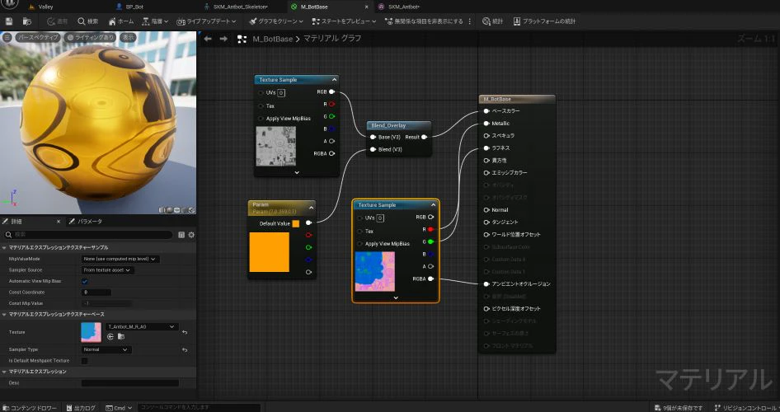Open the details panel settings gear

click(x=191, y=235)
